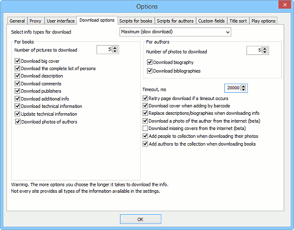Toggle Download cover when adding by barcode
The height and width of the screenshot is (230, 294).
pos(146,106)
